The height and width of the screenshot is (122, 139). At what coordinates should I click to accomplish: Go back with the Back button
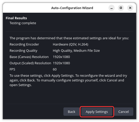click(x=71, y=112)
